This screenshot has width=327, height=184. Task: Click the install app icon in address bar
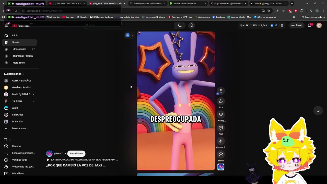click(x=263, y=11)
